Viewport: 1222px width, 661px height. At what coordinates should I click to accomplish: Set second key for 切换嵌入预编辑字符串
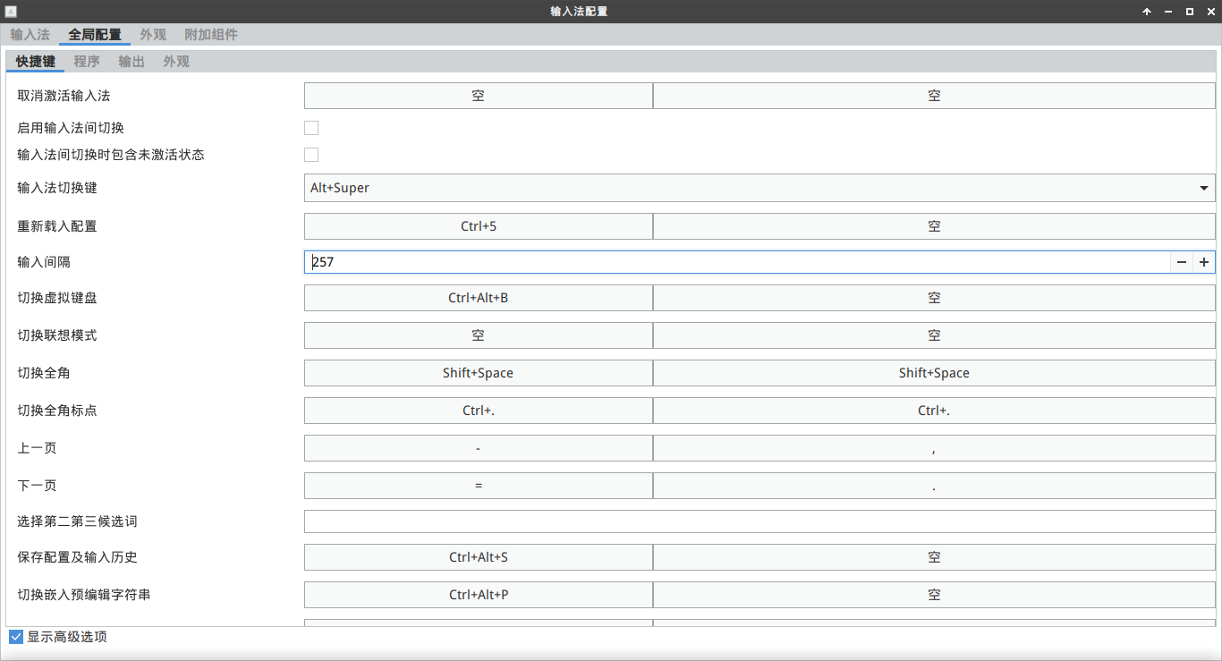934,595
